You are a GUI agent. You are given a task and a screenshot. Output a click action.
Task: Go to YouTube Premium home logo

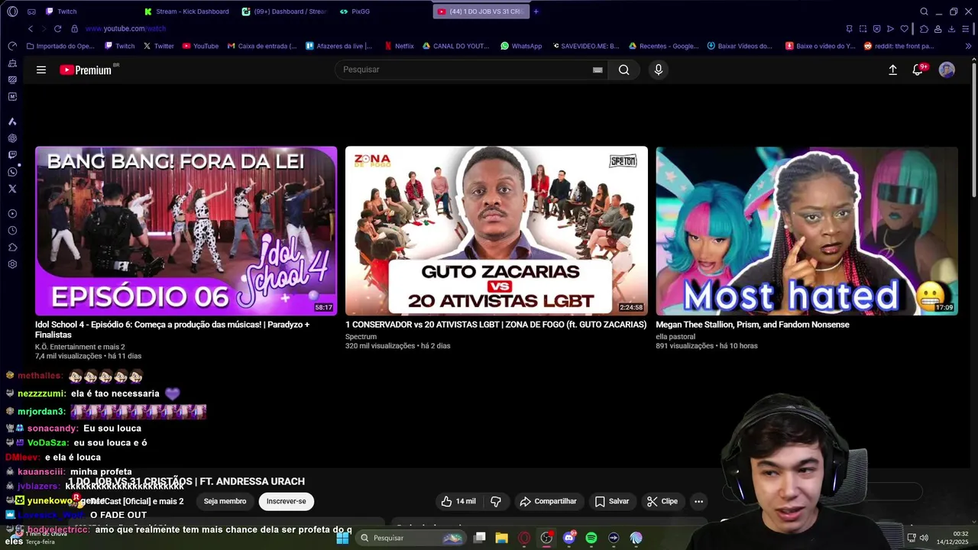click(x=86, y=70)
